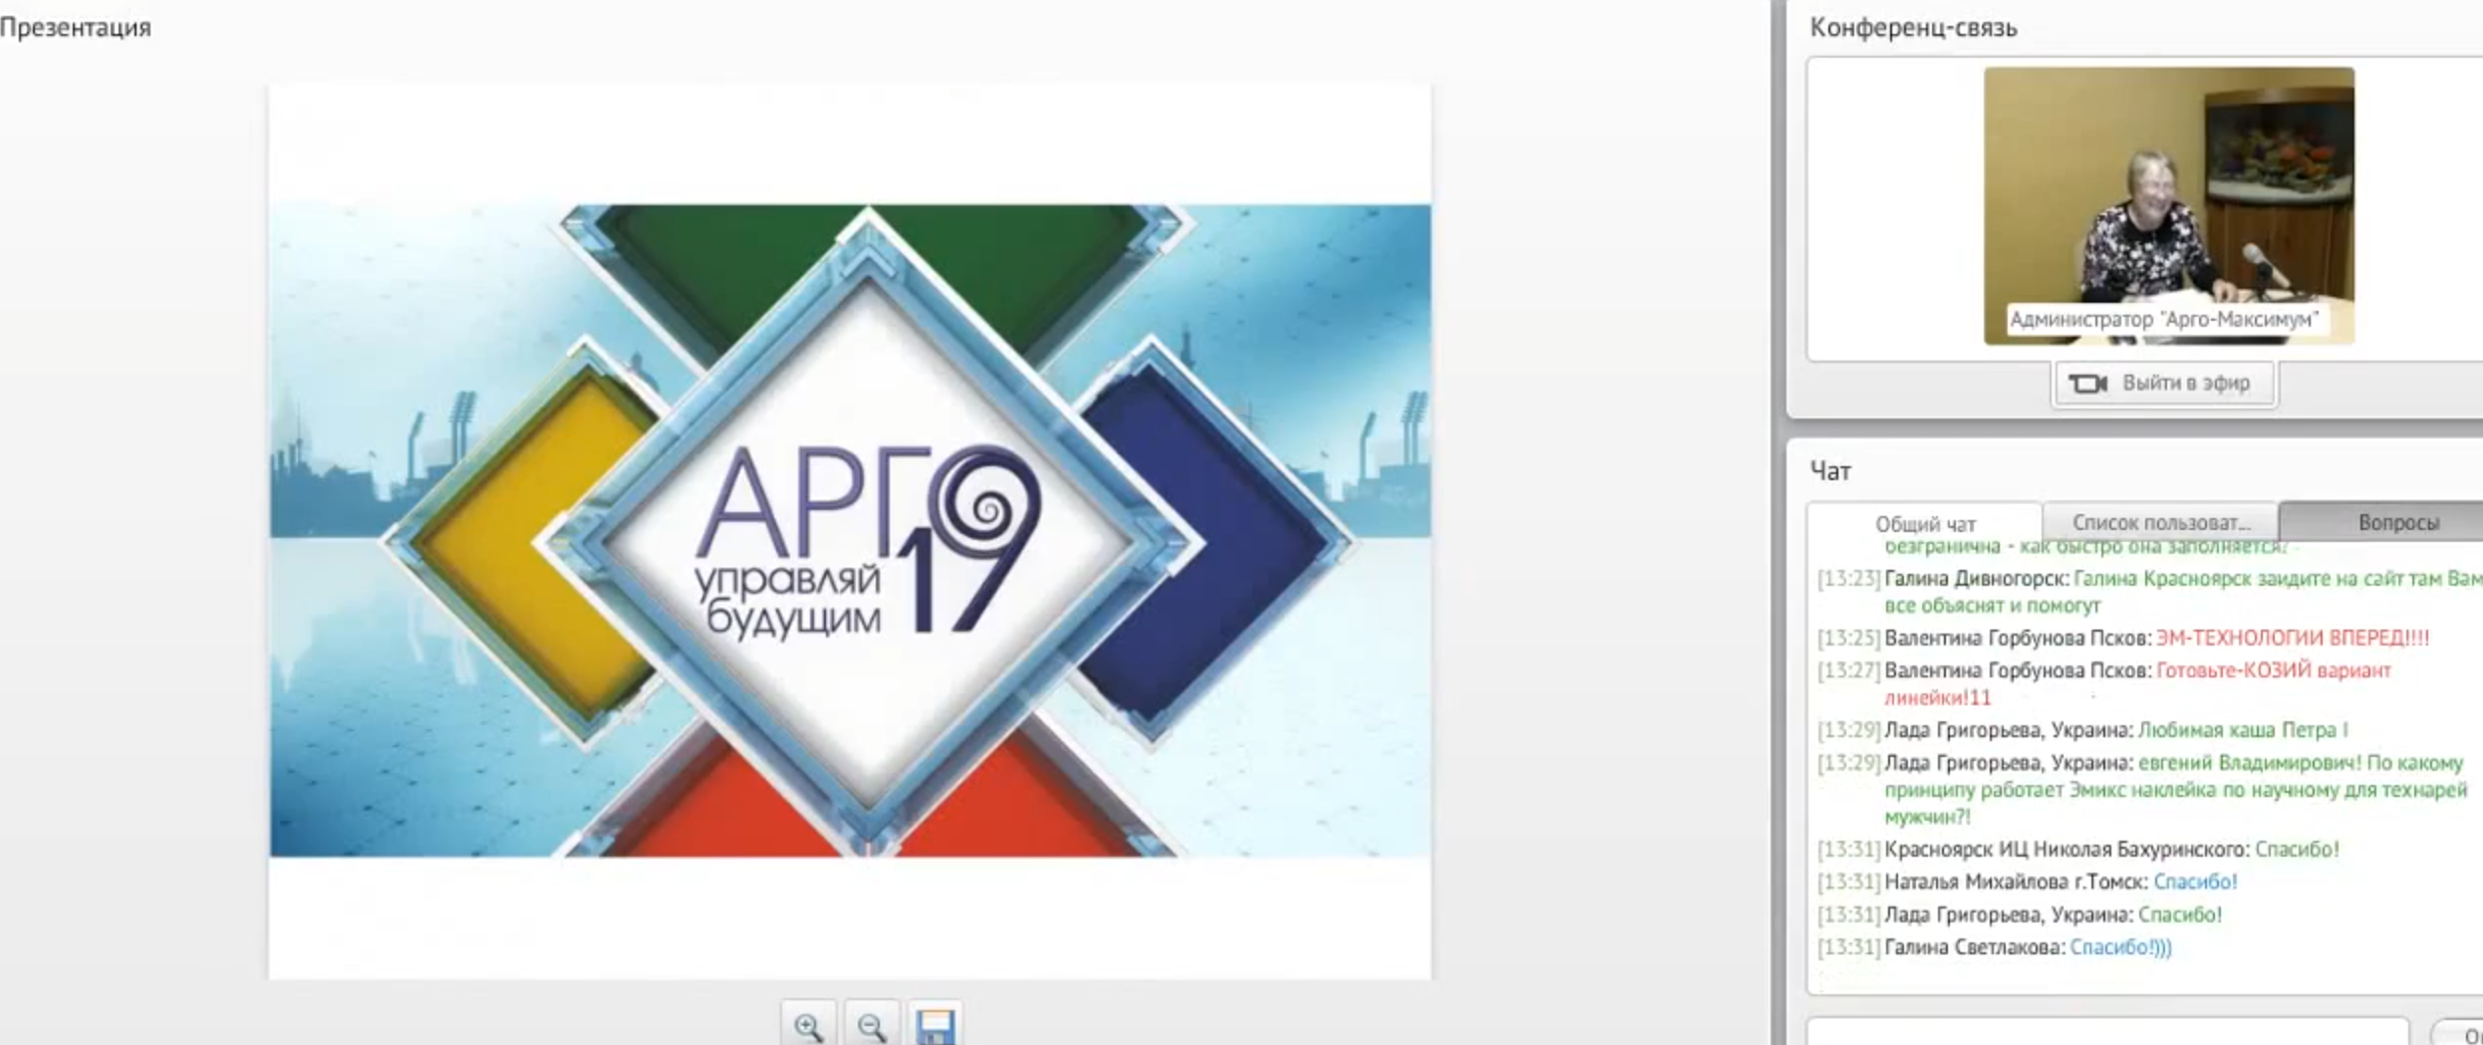Click the presenter's webcam video
This screenshot has width=2483, height=1045.
2168,189
